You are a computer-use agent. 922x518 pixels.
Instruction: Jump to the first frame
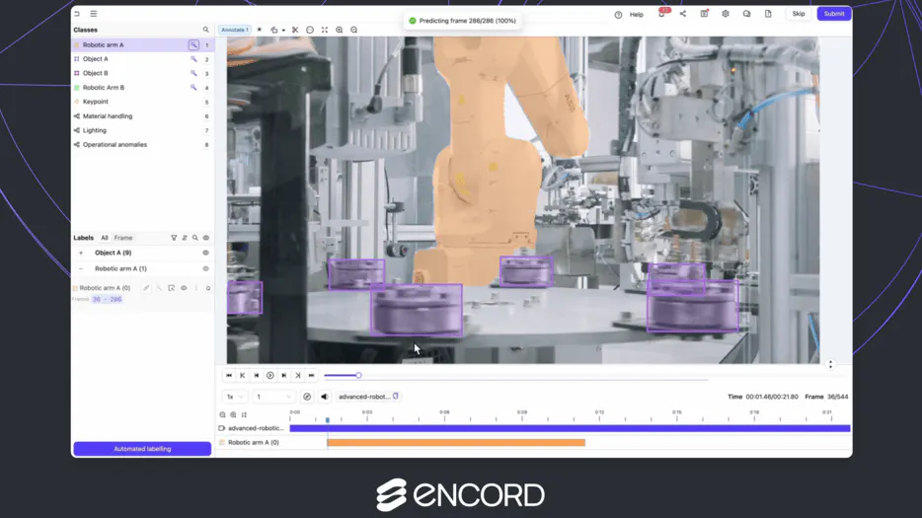229,375
